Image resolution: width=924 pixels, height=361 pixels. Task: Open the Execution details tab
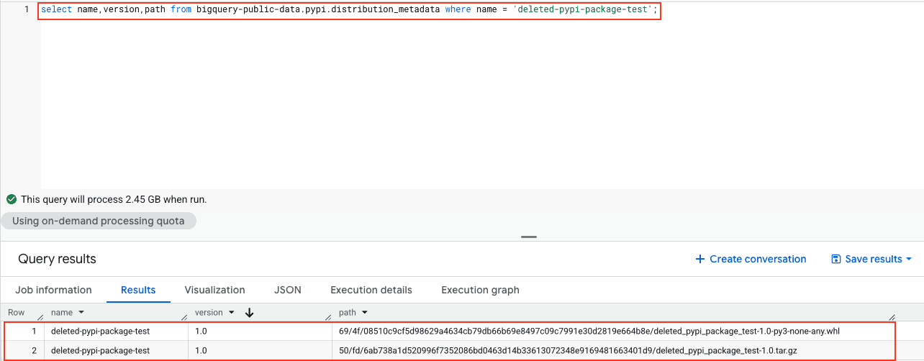point(371,290)
